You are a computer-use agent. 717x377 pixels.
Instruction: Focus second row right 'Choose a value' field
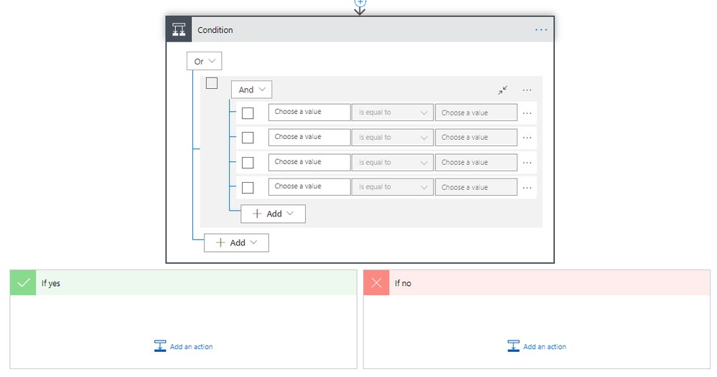[476, 138]
